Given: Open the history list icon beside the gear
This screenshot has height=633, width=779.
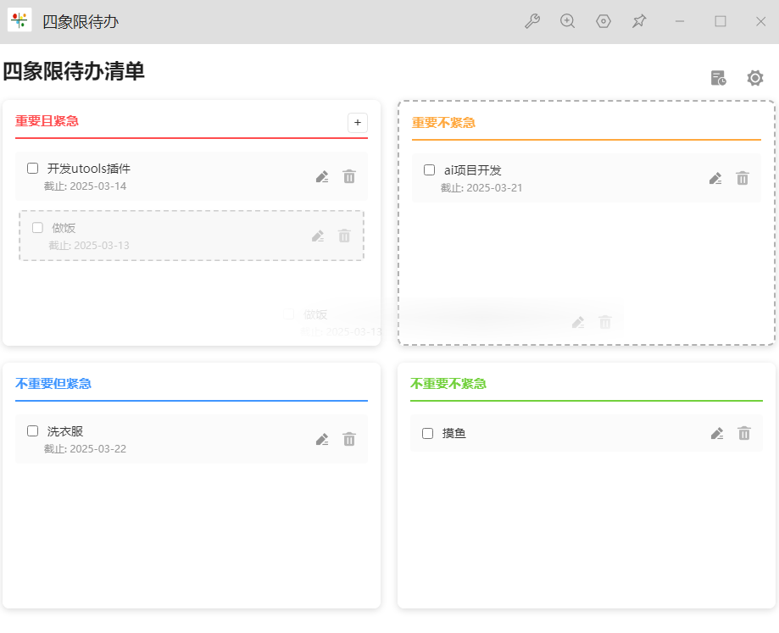Looking at the screenshot, I should tap(718, 78).
